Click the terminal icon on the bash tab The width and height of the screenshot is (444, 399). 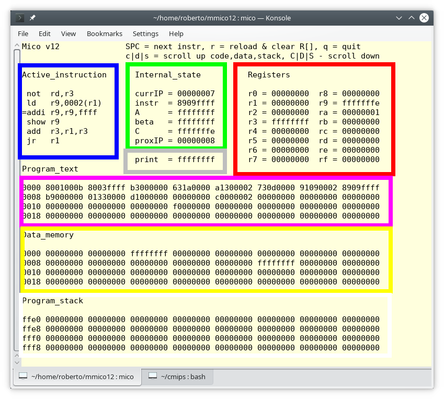coord(152,375)
